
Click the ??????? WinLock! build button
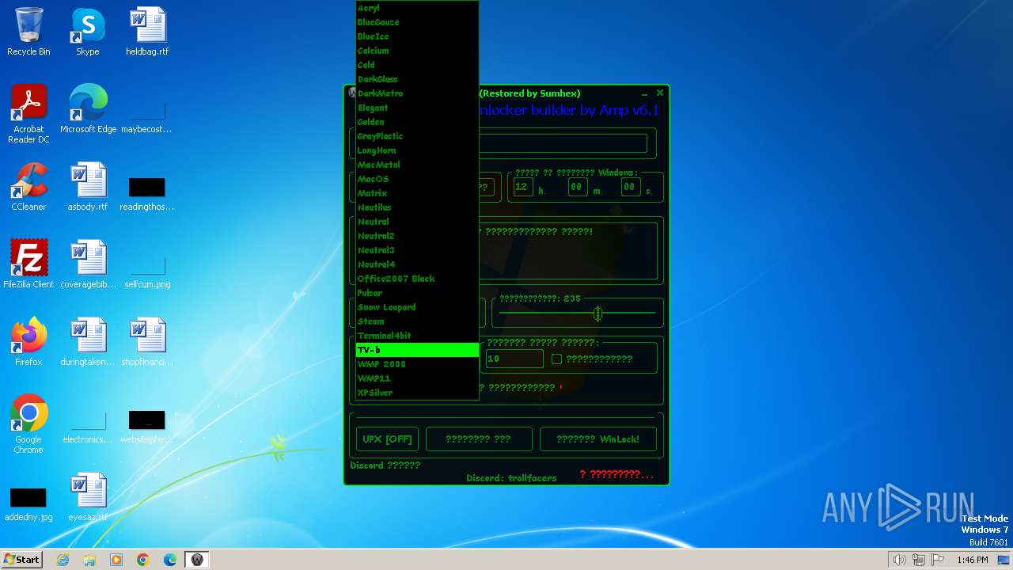[x=598, y=439]
